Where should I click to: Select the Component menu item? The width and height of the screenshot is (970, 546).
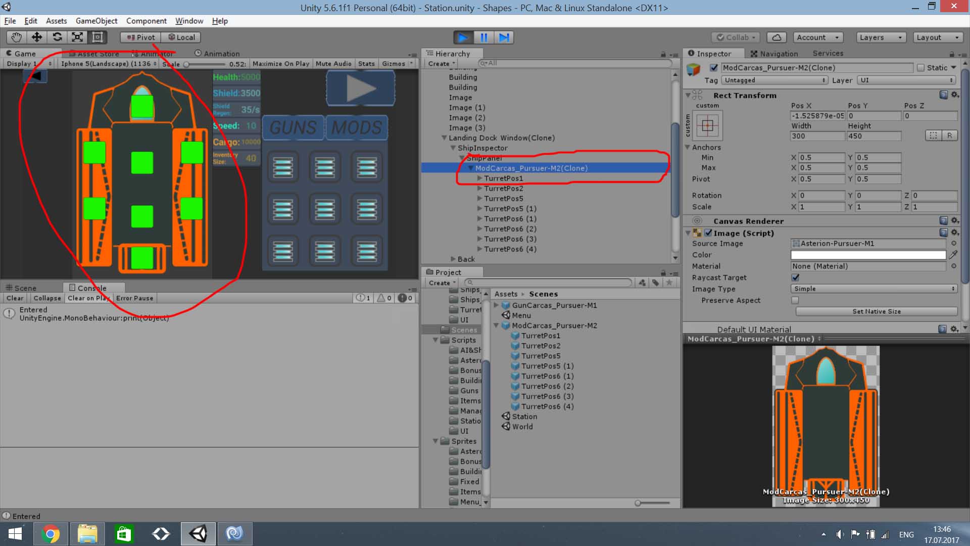(147, 21)
